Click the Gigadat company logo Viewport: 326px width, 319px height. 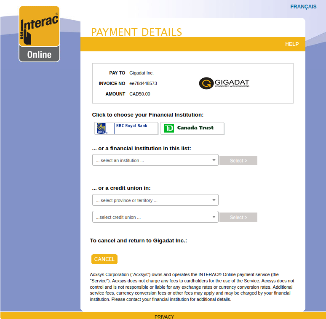coord(224,83)
